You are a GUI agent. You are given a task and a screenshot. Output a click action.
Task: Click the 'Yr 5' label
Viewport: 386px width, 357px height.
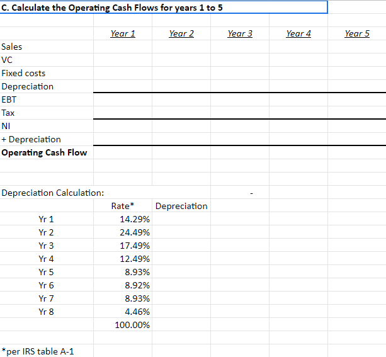pos(46,272)
